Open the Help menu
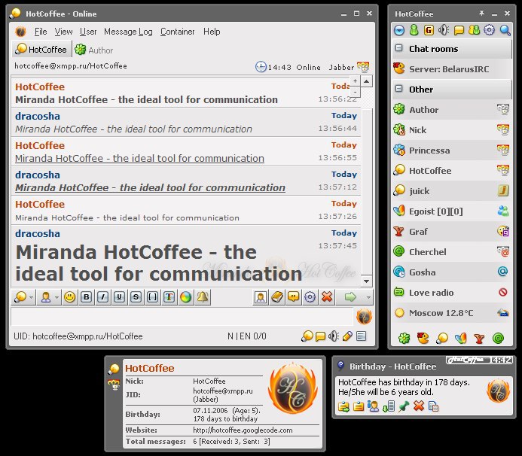 click(x=212, y=32)
